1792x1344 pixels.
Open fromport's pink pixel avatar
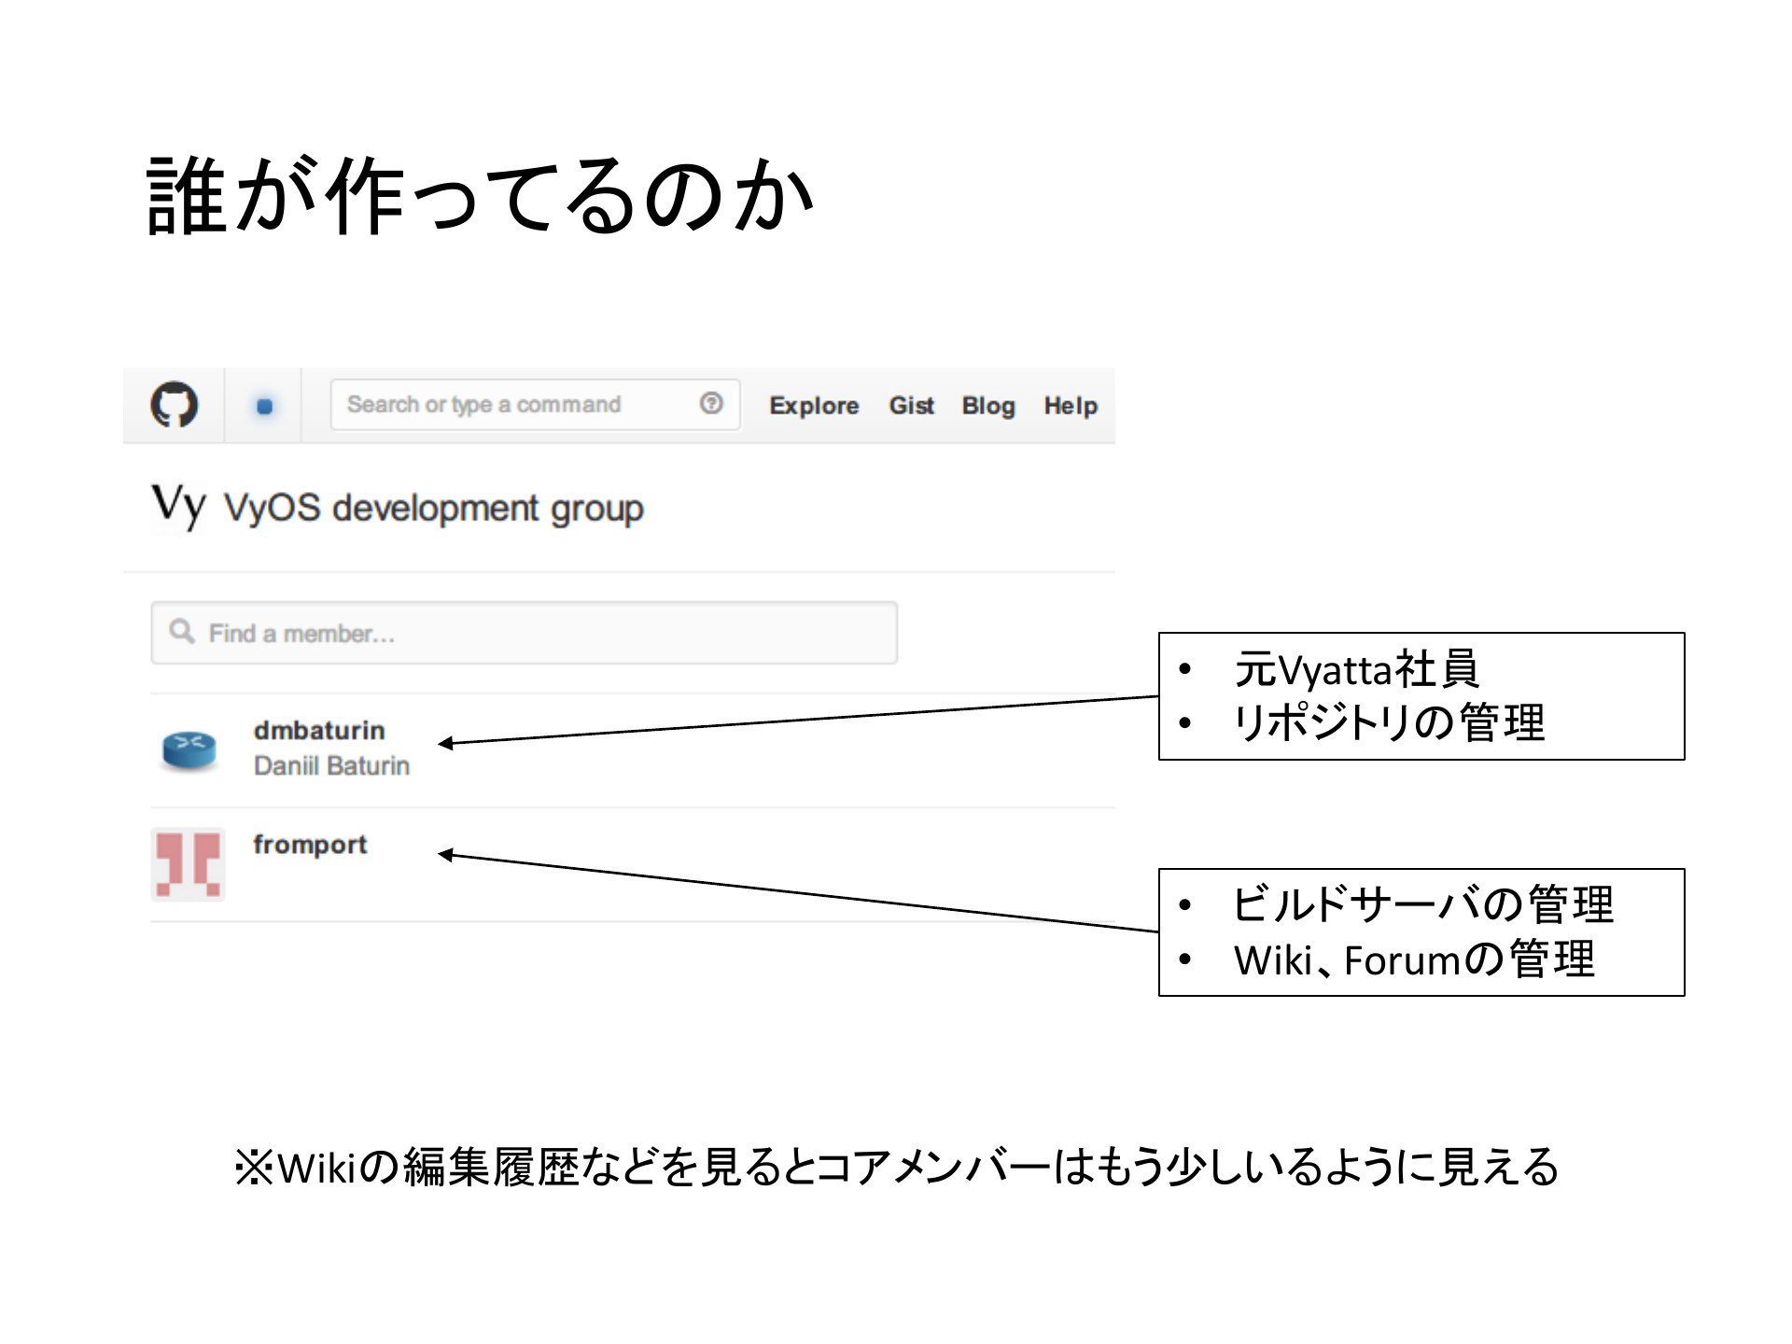pos(189,863)
